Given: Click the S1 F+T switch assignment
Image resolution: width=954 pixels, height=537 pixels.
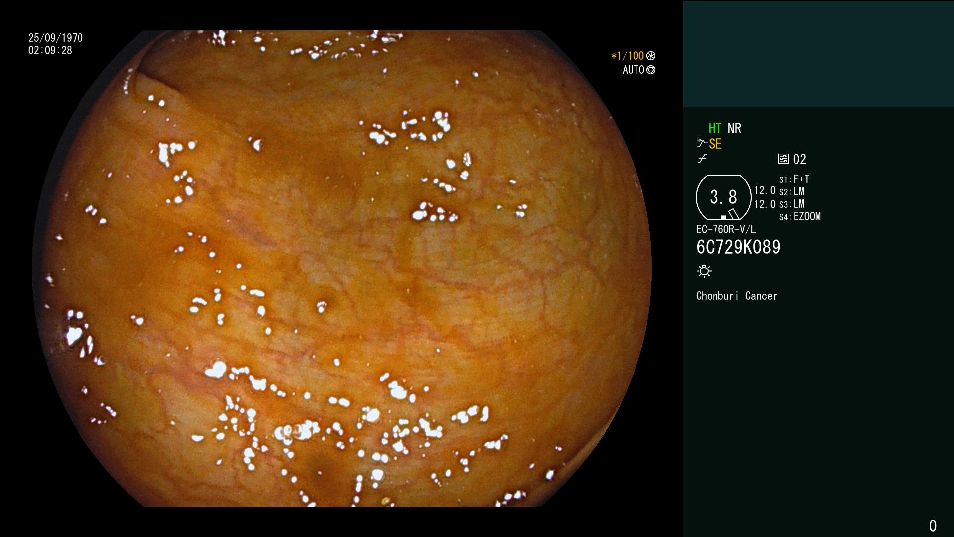Looking at the screenshot, I should (795, 179).
